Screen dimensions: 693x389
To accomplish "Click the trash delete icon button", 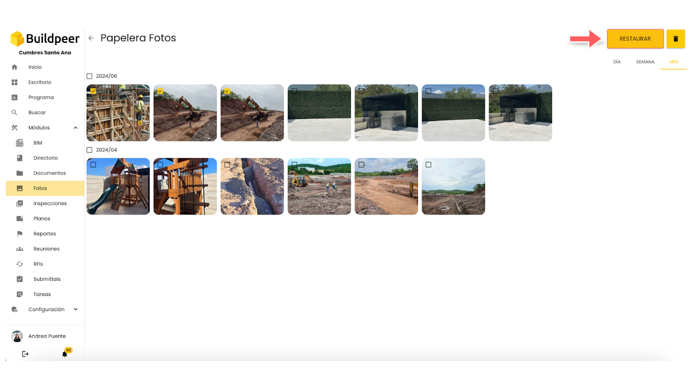I will [675, 39].
